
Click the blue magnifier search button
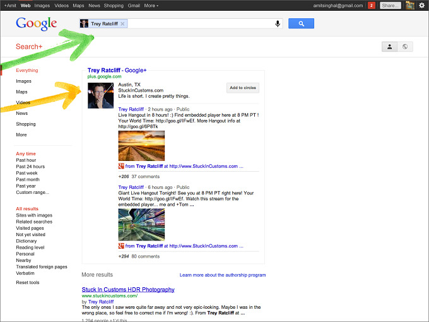coord(301,23)
